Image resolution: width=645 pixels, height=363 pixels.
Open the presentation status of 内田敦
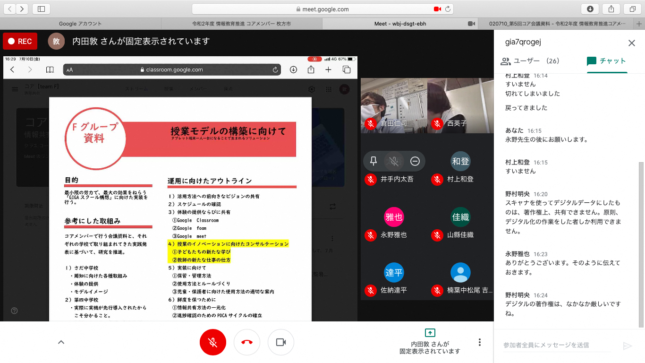click(430, 342)
